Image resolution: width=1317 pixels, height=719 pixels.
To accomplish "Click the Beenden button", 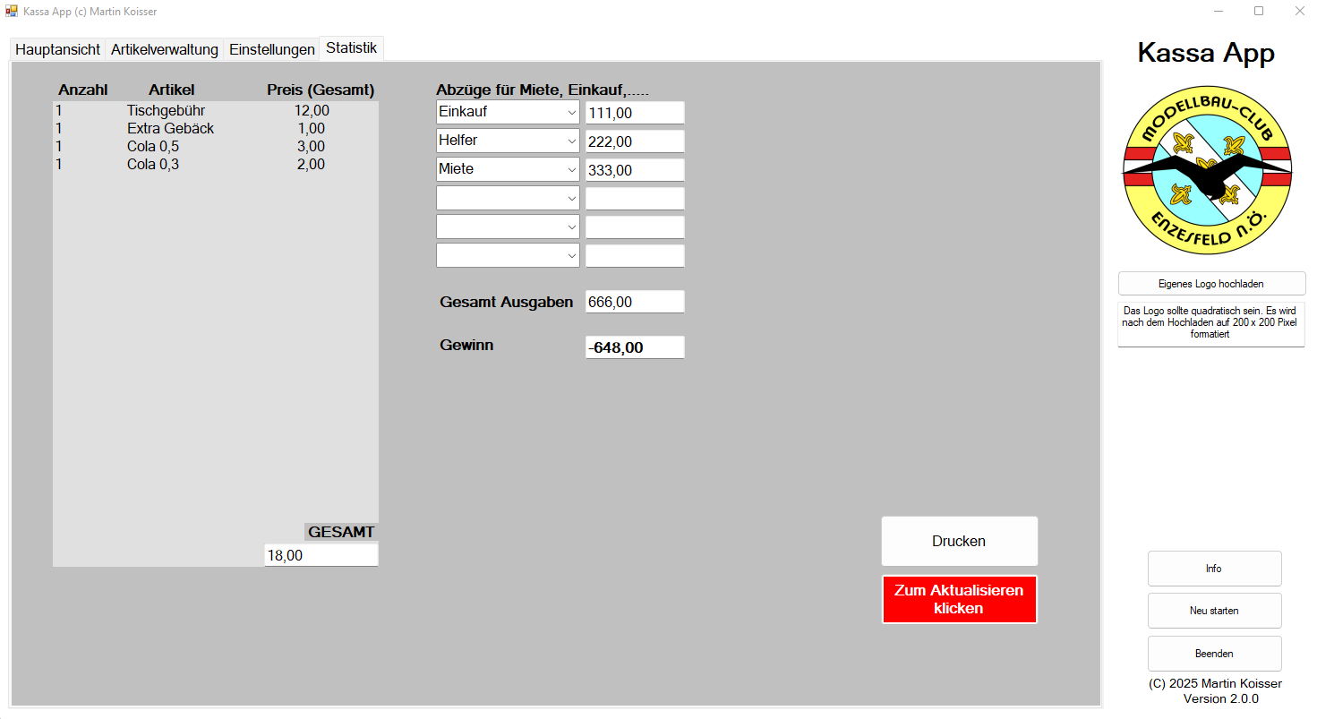I will coord(1214,654).
